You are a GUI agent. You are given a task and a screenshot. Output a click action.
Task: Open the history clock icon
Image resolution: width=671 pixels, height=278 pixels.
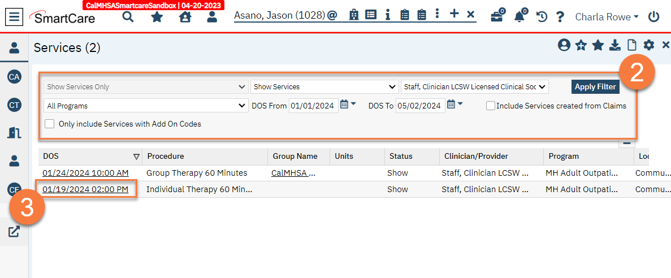click(x=542, y=17)
